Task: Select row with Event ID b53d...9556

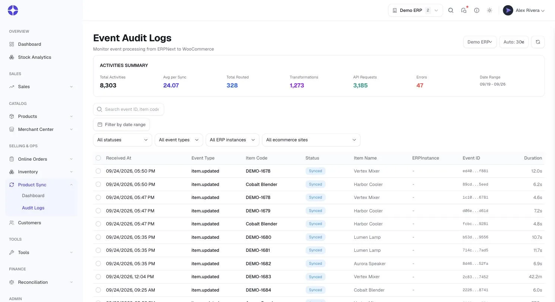Action: tap(98, 237)
